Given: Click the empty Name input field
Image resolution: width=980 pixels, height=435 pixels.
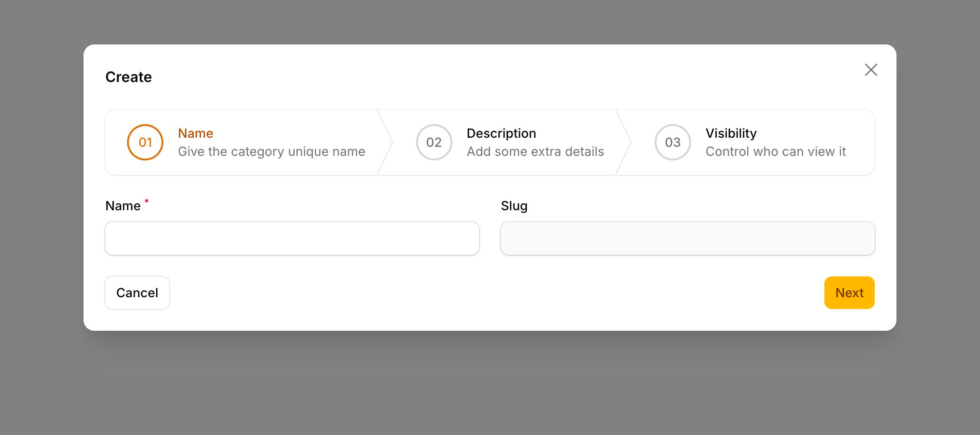Looking at the screenshot, I should 292,238.
